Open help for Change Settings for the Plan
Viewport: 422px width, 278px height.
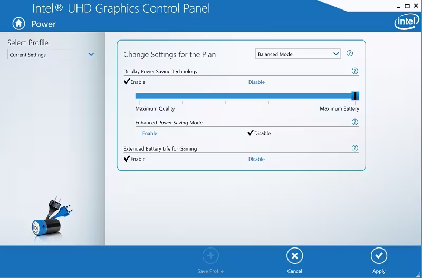click(350, 53)
